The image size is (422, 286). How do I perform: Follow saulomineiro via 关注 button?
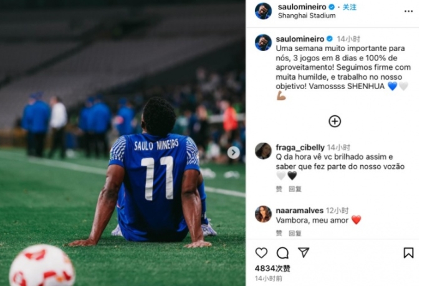[x=349, y=7]
